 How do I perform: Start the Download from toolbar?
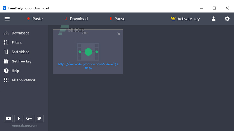pyautogui.click(x=76, y=19)
